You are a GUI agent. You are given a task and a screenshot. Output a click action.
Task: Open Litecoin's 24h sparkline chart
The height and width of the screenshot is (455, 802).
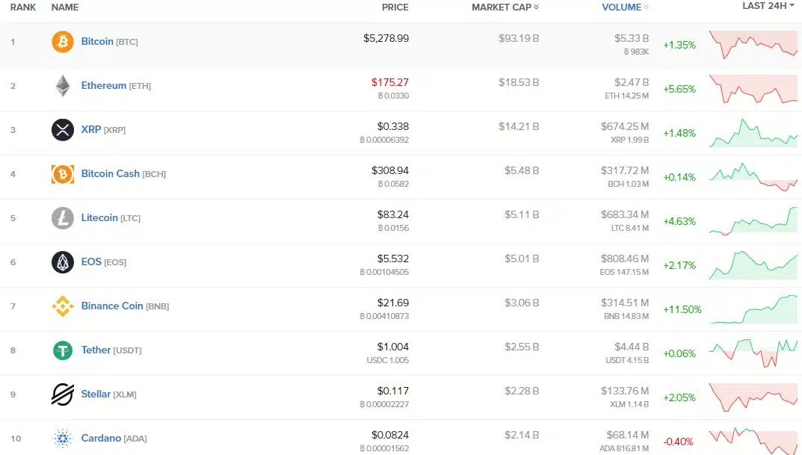[753, 221]
